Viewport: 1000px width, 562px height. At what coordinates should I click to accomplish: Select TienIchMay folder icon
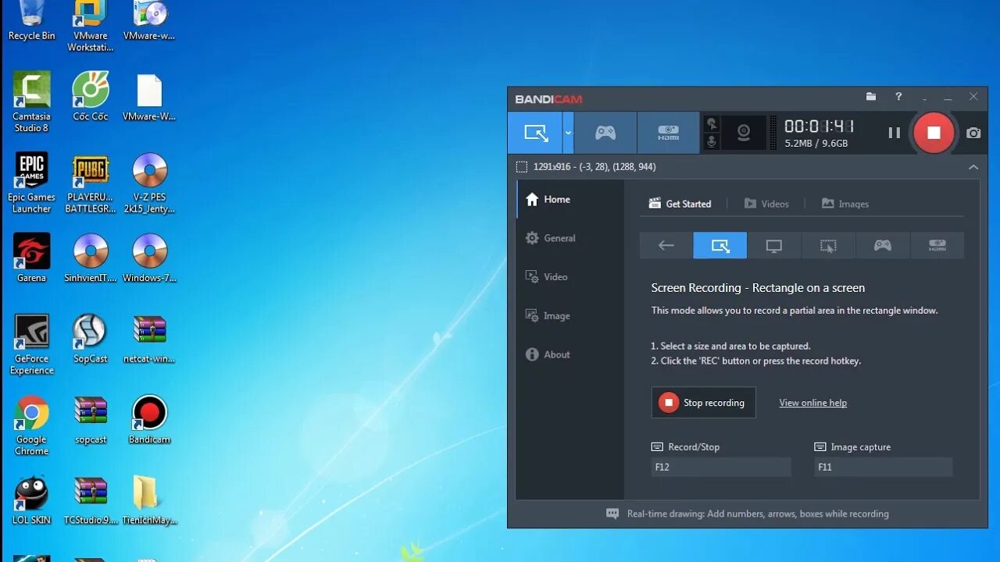click(x=149, y=500)
